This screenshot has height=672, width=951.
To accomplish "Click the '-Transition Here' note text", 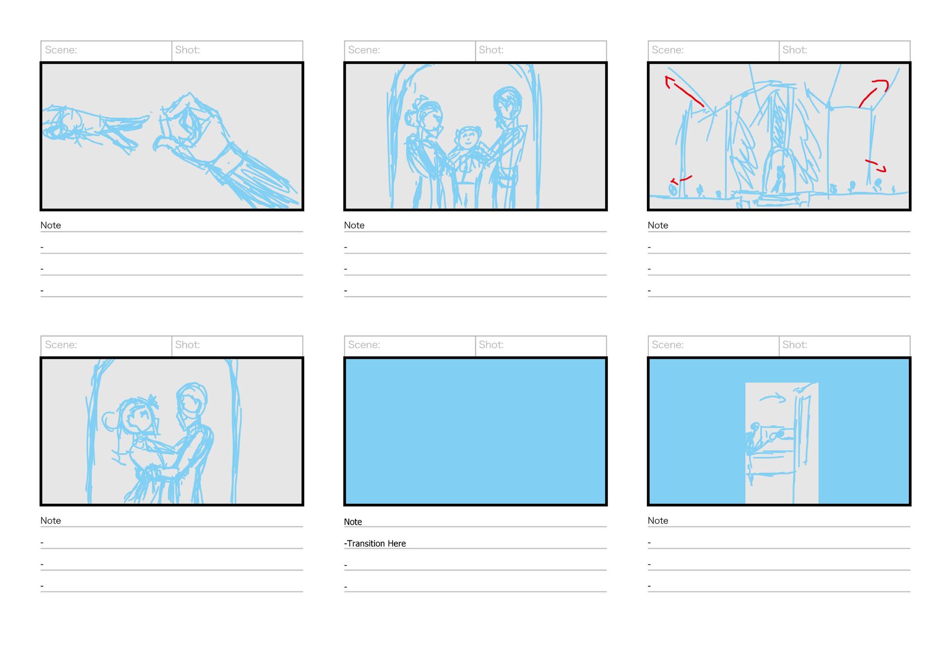I will coord(375,543).
